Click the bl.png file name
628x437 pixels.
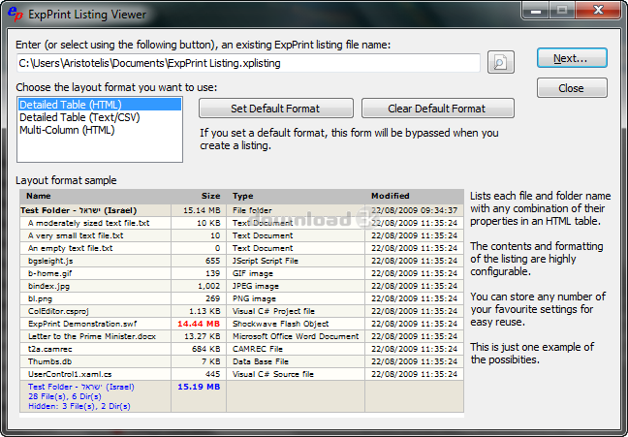tap(40, 298)
